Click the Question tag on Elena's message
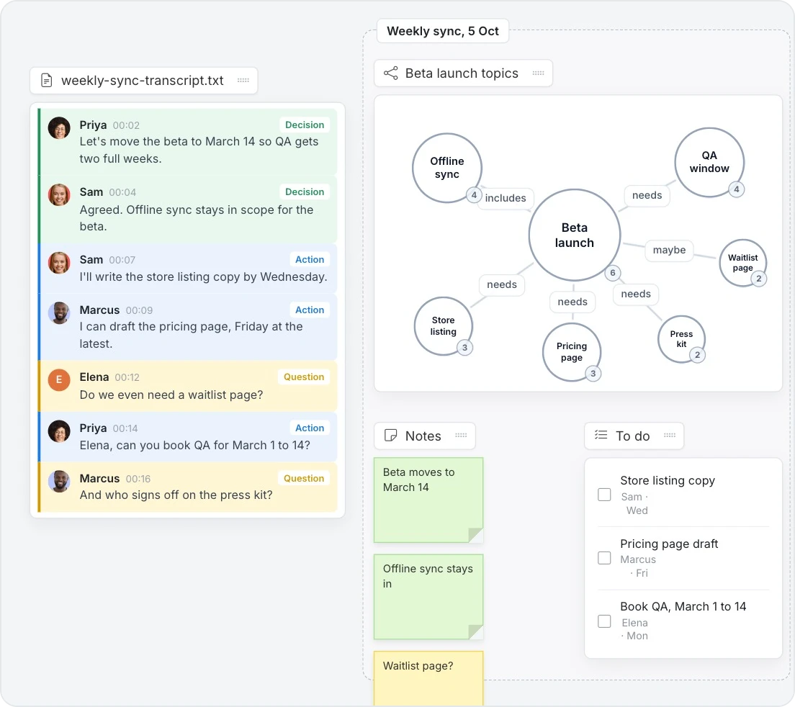795x707 pixels. tap(304, 377)
